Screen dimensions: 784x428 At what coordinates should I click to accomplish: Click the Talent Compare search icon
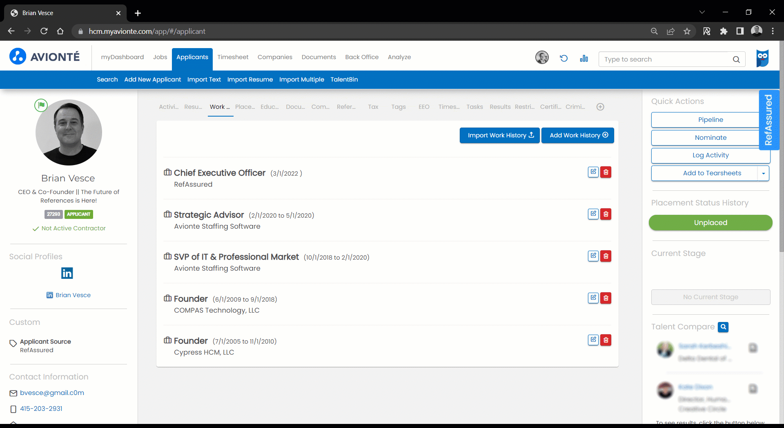(723, 327)
